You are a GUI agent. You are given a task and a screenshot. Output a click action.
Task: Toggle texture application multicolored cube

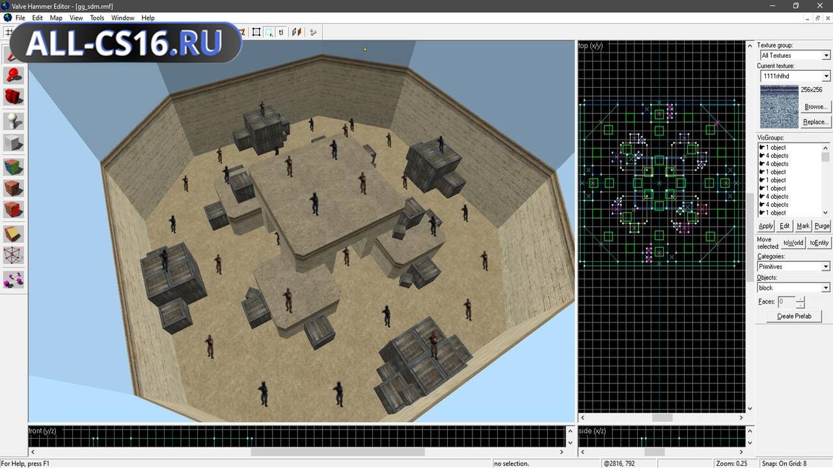pyautogui.click(x=14, y=166)
